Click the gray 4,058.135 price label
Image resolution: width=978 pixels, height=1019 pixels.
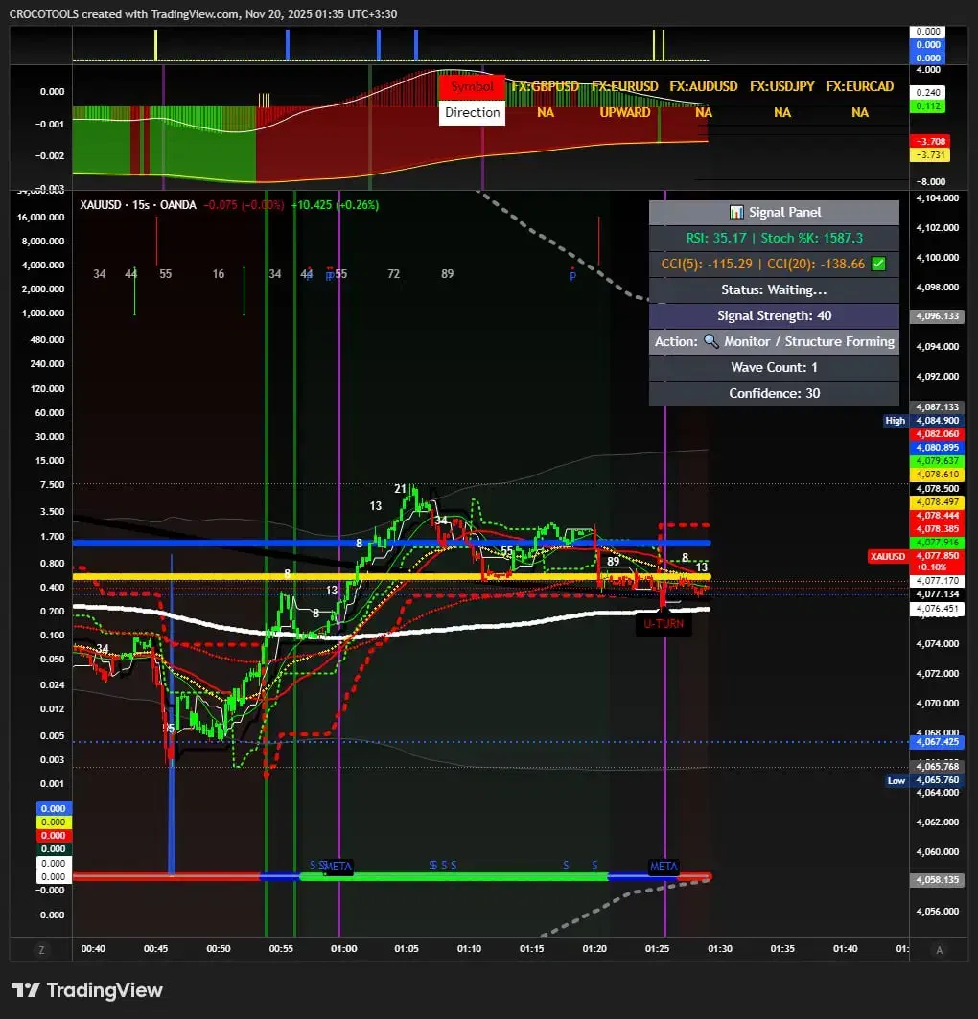[937, 880]
